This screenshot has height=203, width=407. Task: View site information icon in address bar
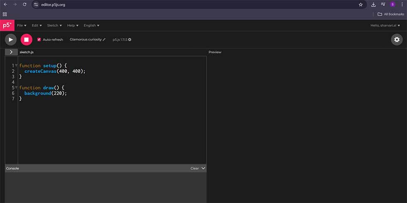36,5
